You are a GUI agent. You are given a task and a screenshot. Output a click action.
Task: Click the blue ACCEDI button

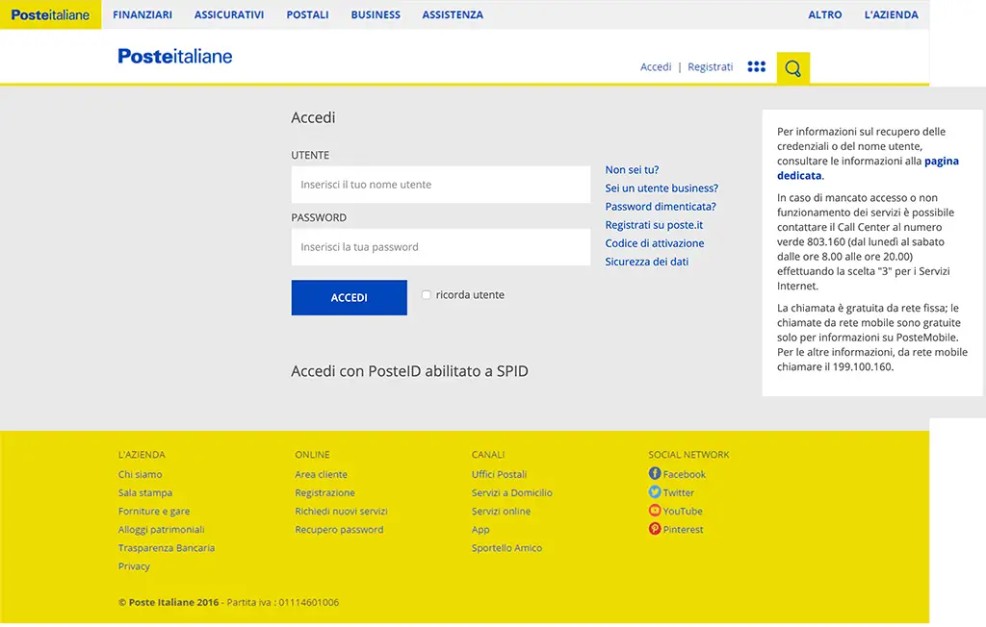(x=349, y=298)
